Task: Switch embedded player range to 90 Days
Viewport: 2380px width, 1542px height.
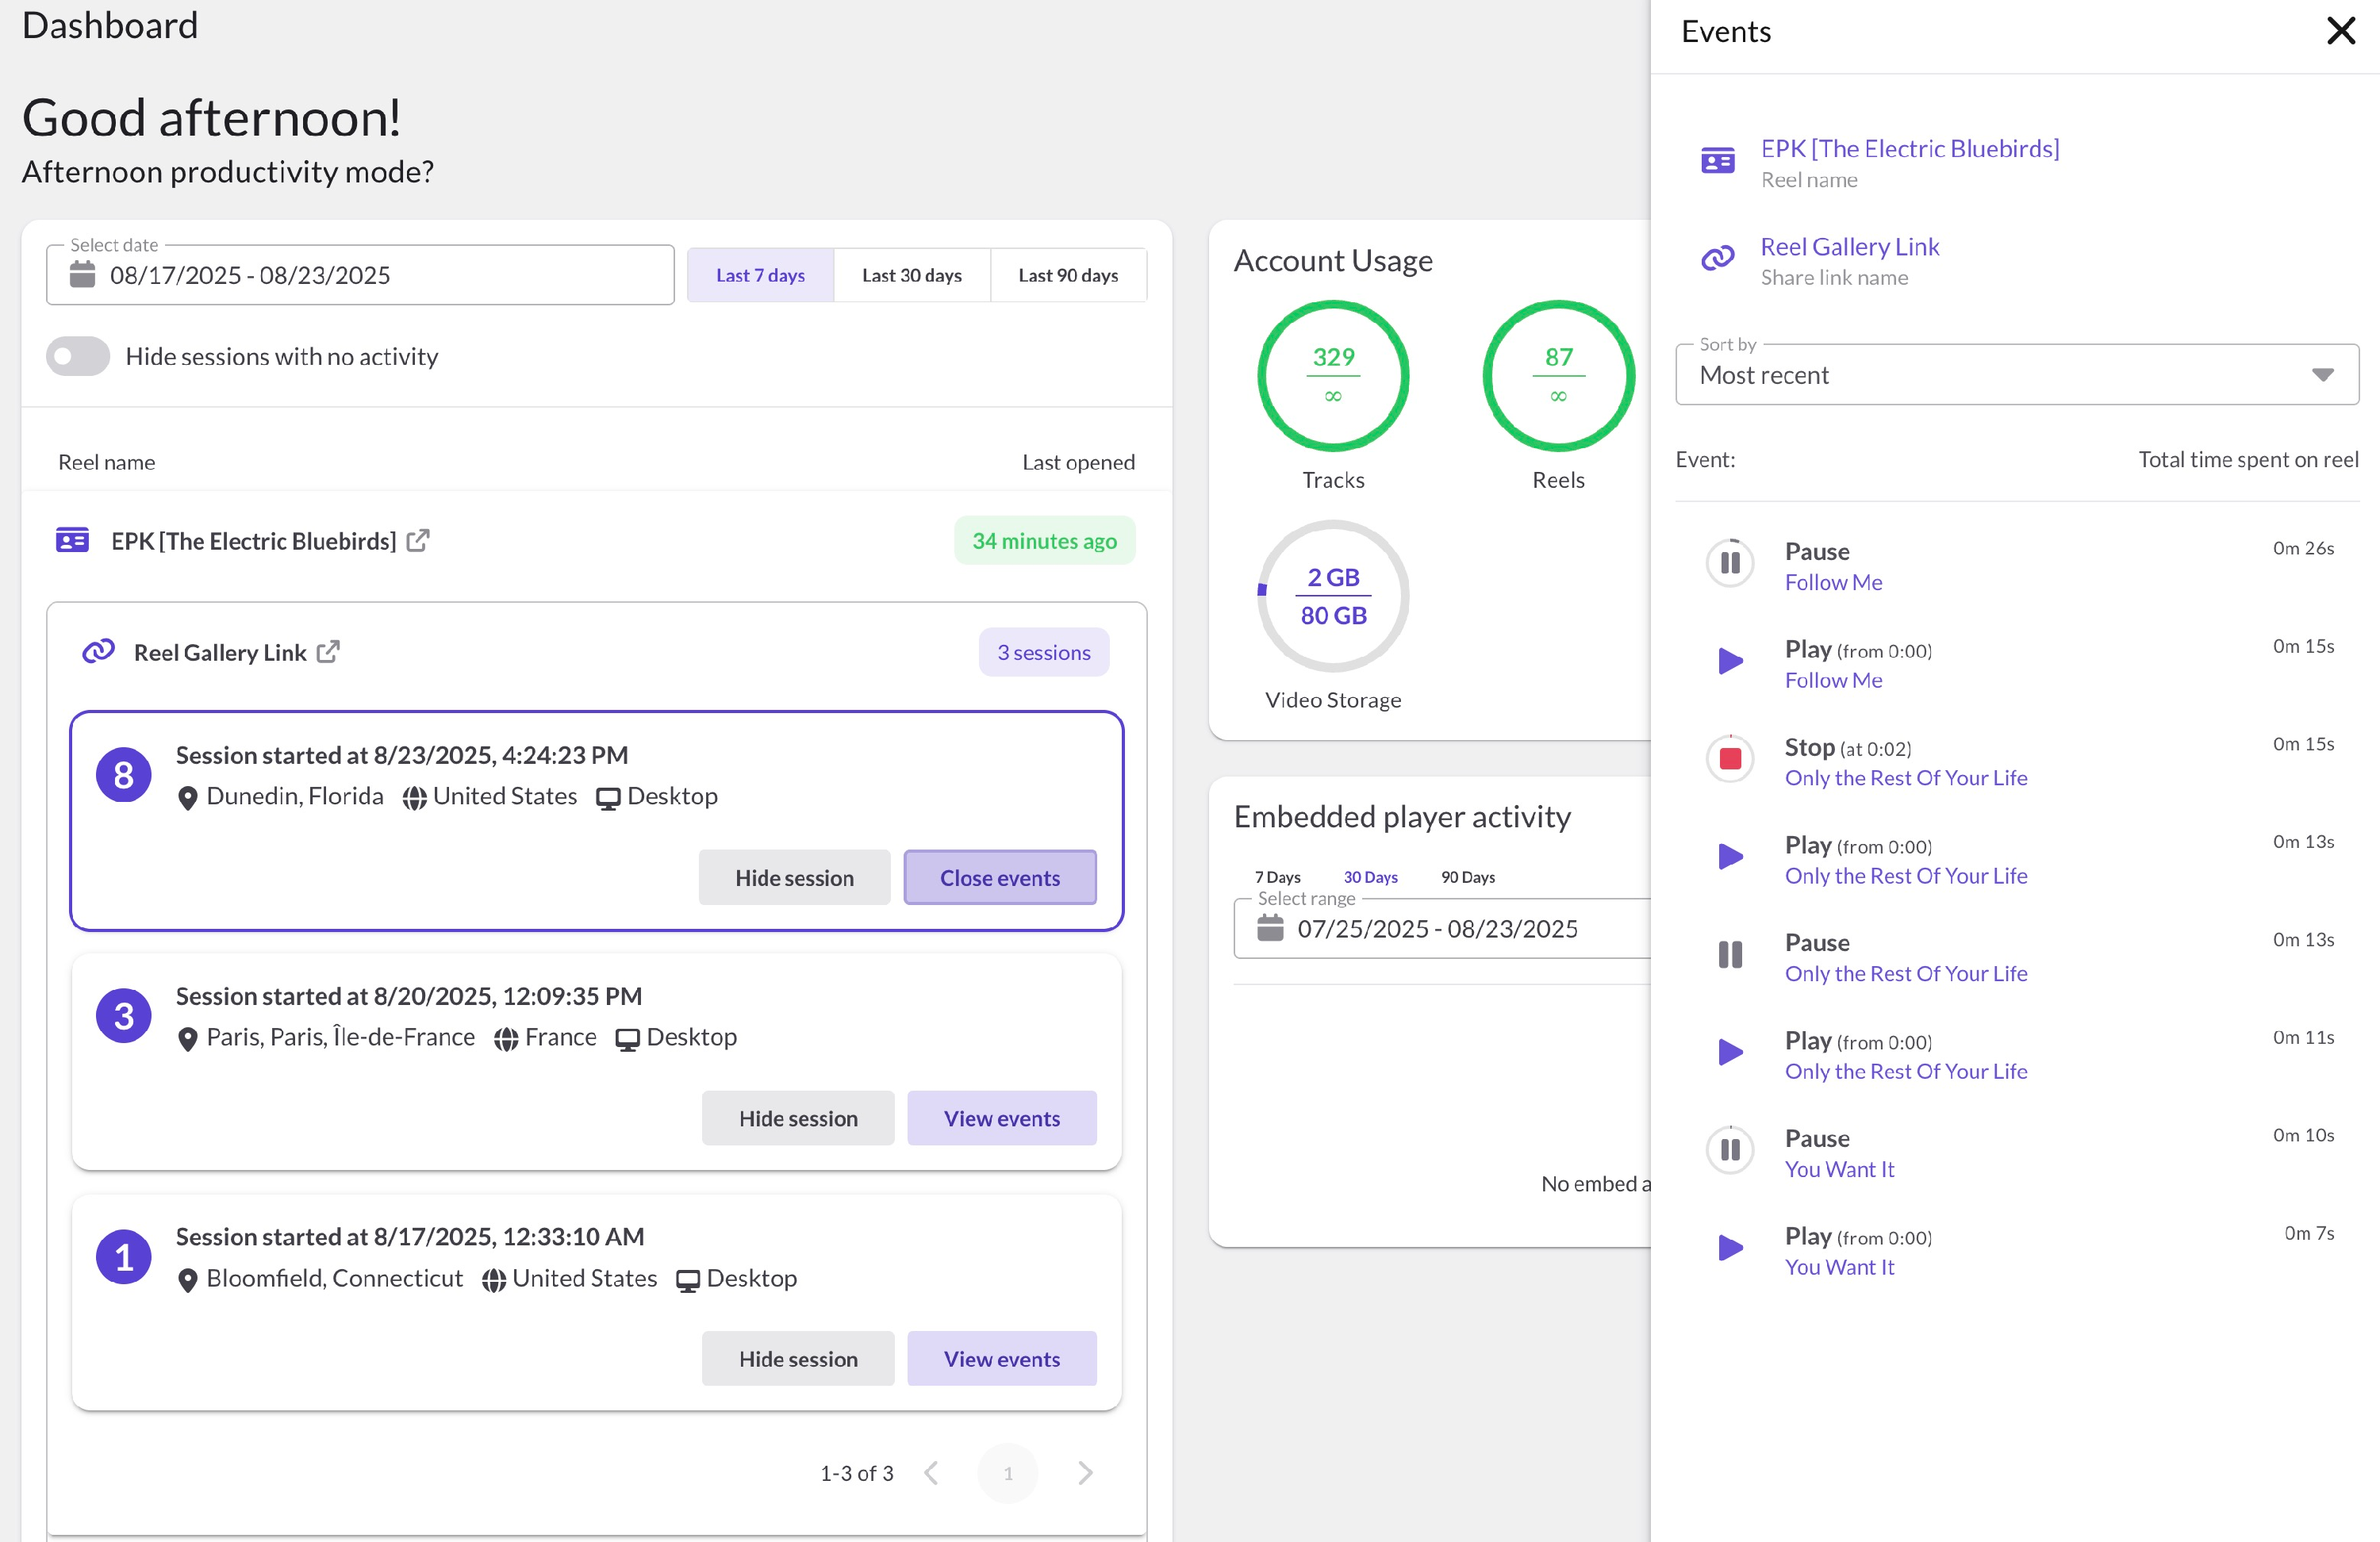Action: (x=1467, y=877)
